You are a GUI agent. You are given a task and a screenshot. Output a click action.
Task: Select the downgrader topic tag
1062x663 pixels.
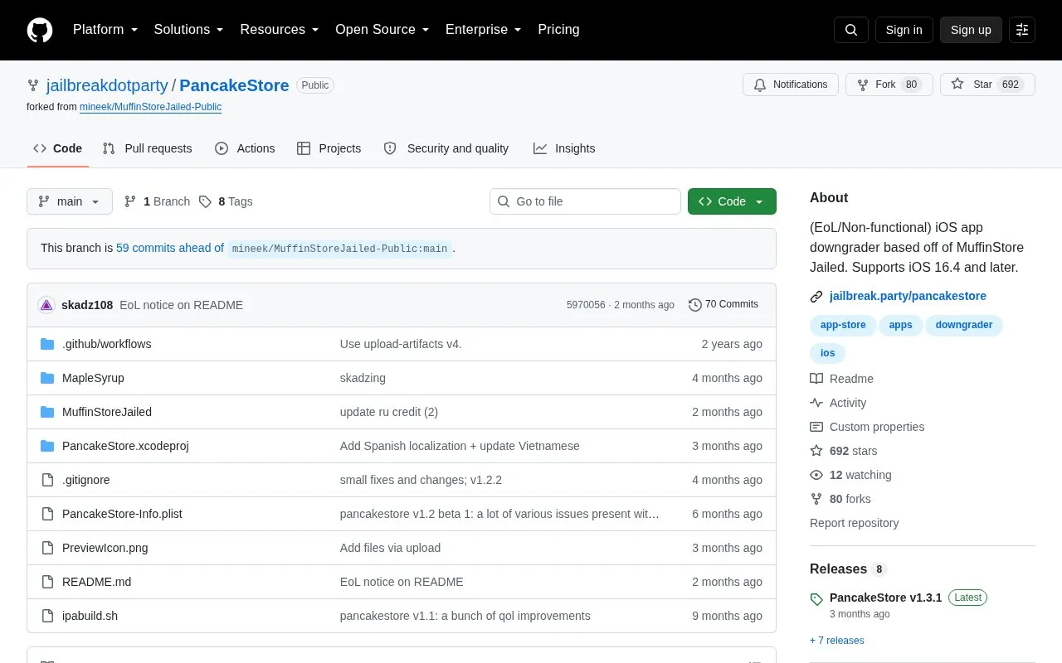pyautogui.click(x=964, y=325)
